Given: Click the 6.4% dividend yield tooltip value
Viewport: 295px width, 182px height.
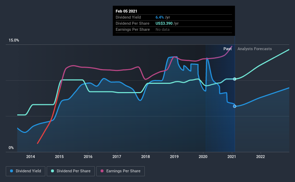Looking at the screenshot, I should click(160, 17).
